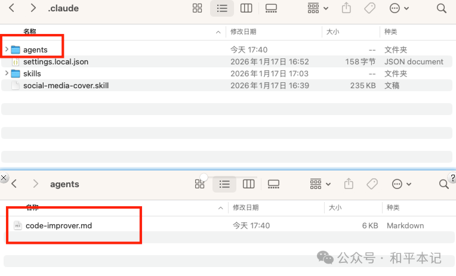456x276 pixels.
Task: Sort agents window by 种类 column
Action: click(393, 207)
